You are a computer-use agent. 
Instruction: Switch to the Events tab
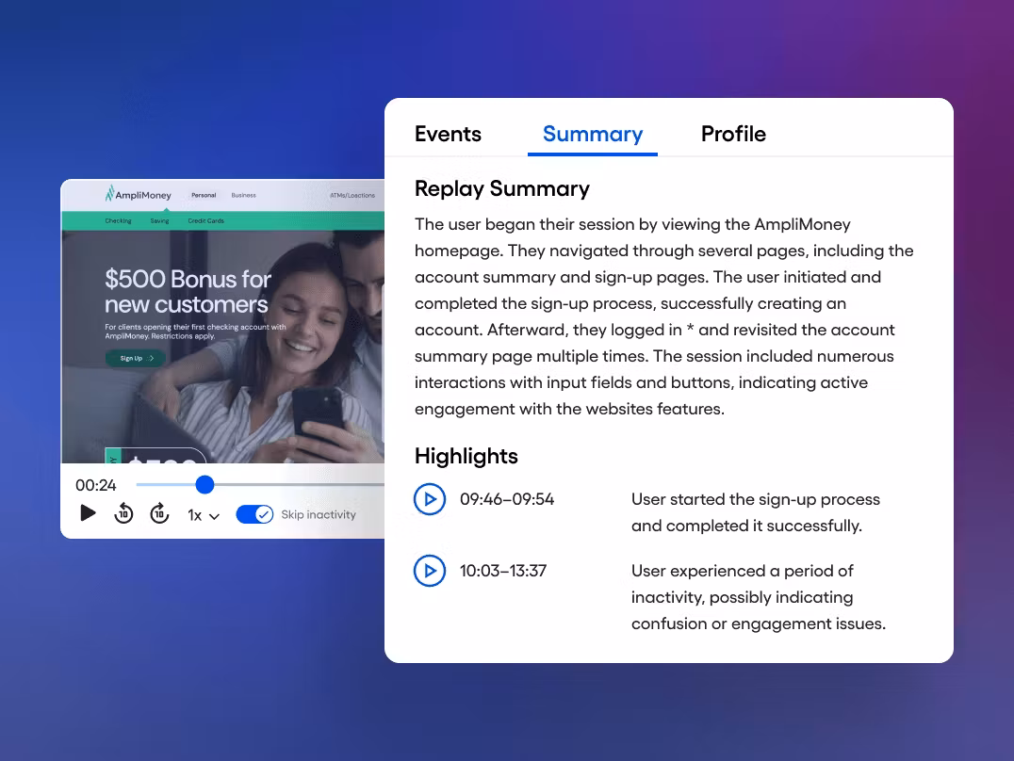click(448, 134)
